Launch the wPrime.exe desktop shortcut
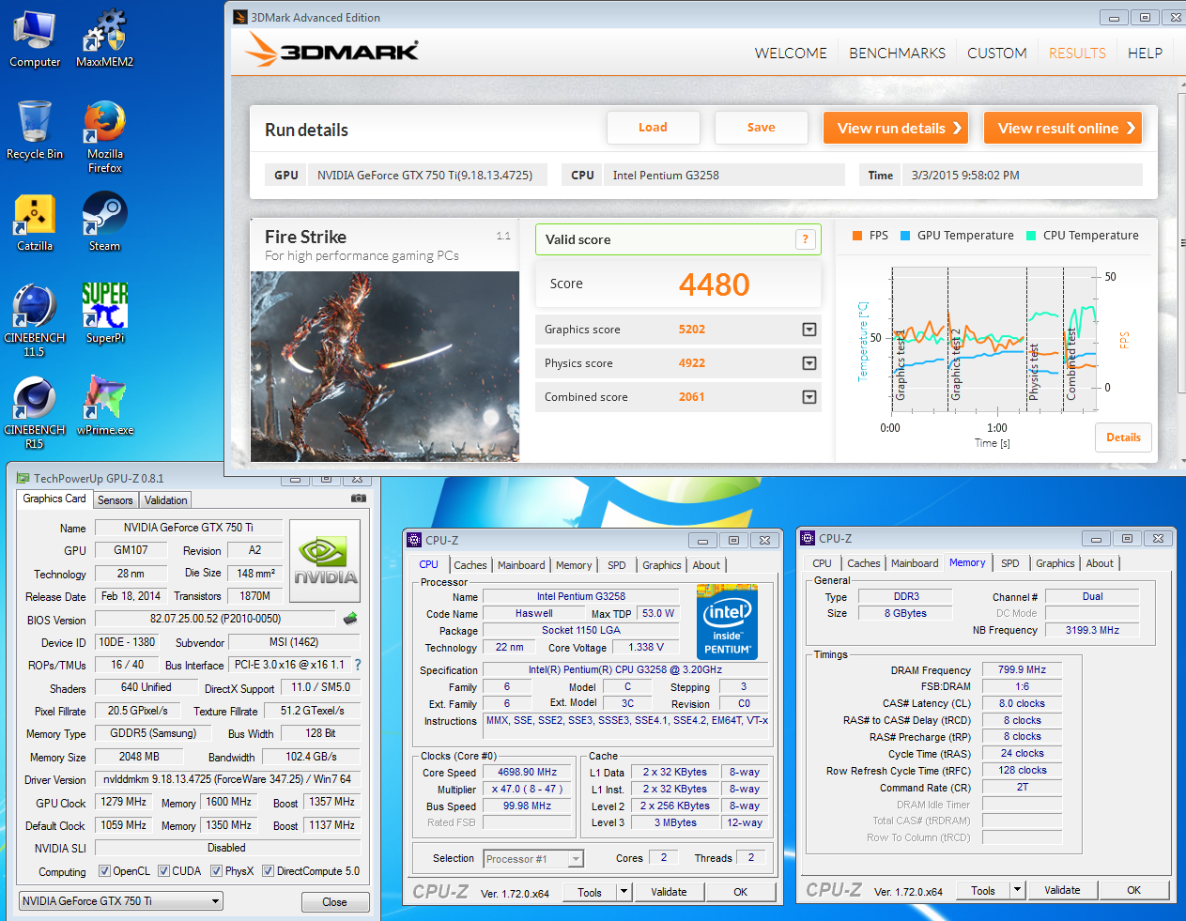 pos(104,406)
